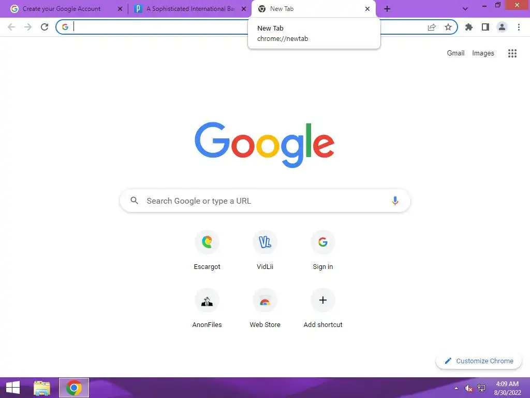Click the browser forward arrow
Viewport: 530px width, 398px height.
pyautogui.click(x=28, y=27)
